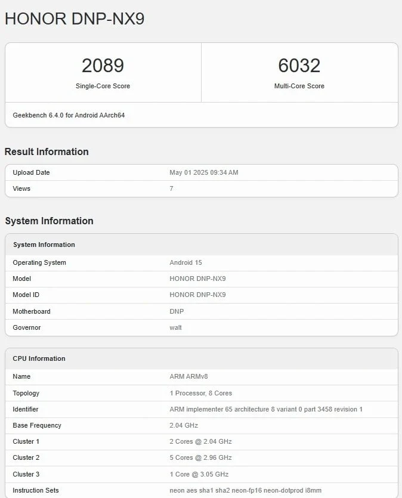Select the ARM ARMv8 value
Image resolution: width=402 pixels, height=498 pixels.
(x=188, y=377)
